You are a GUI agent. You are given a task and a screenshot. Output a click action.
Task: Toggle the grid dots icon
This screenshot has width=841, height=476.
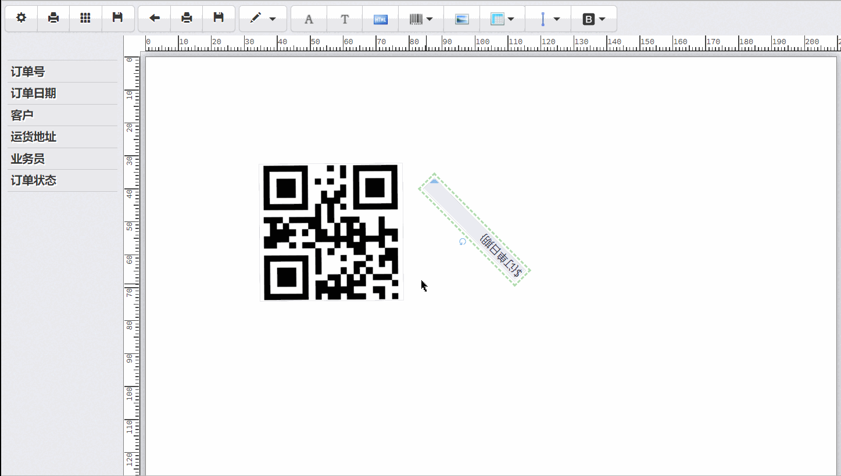click(85, 19)
